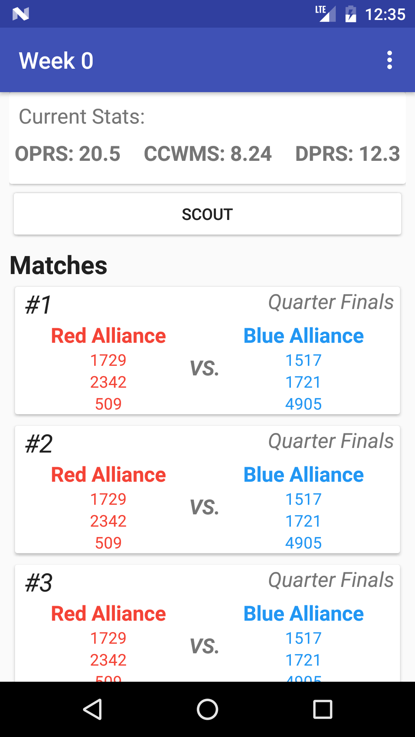Open match #1 Quarter Finals card

pos(207,350)
